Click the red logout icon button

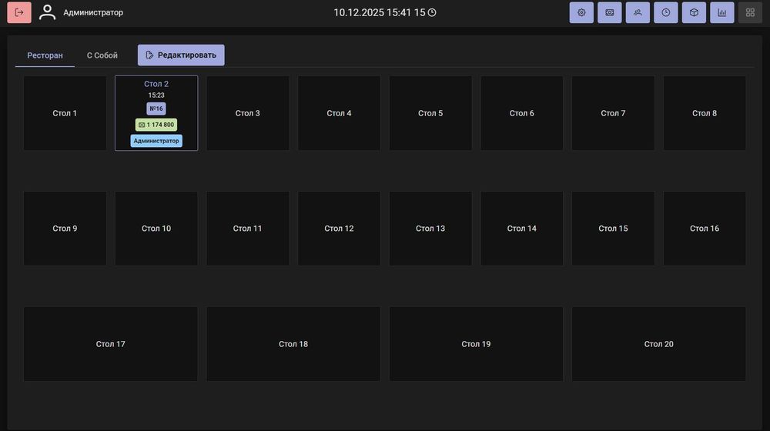click(19, 12)
